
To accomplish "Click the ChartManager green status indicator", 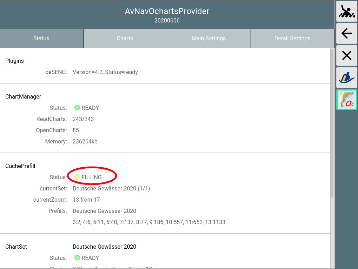I will pyautogui.click(x=77, y=107).
